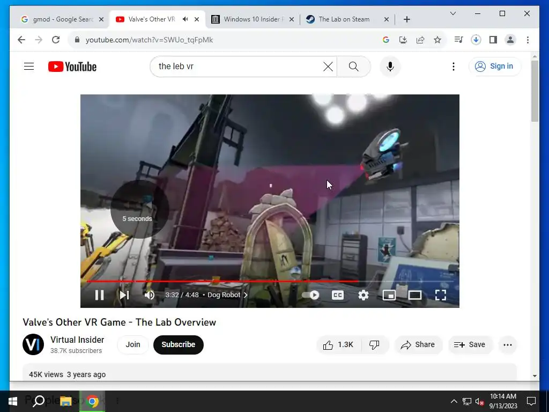Subscribe to Virtual Insider
549x412 pixels.
point(178,344)
